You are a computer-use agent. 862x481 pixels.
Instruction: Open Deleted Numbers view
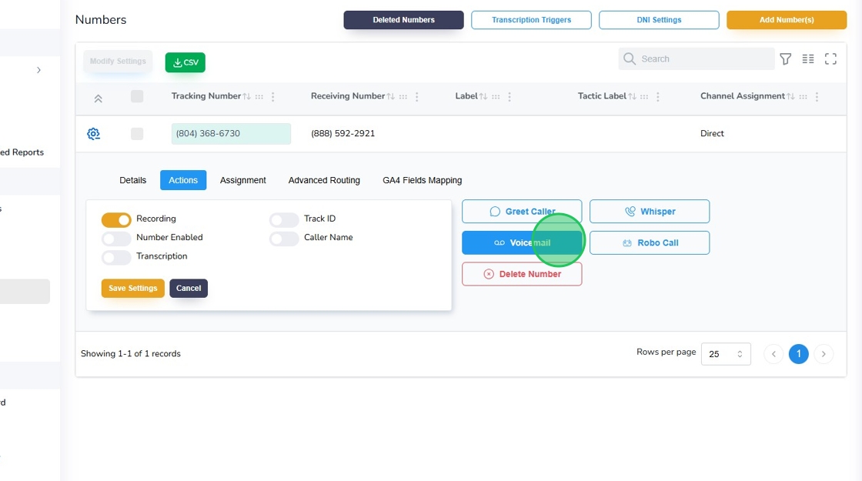pyautogui.click(x=403, y=20)
